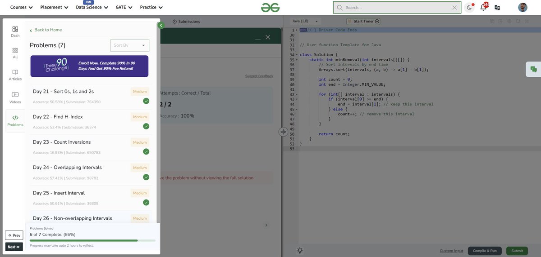Click the search magnifier icon
Screen dimensions: 541x257
[340, 8]
